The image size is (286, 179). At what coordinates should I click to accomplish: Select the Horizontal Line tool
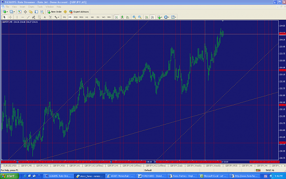point(22,17)
